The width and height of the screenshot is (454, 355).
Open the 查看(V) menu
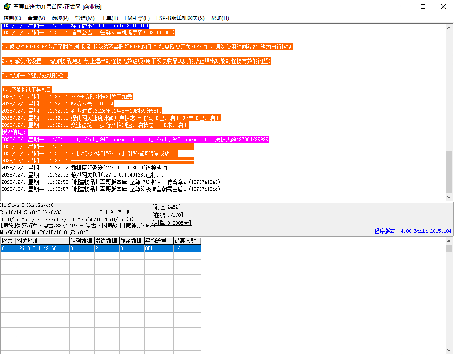(x=36, y=18)
